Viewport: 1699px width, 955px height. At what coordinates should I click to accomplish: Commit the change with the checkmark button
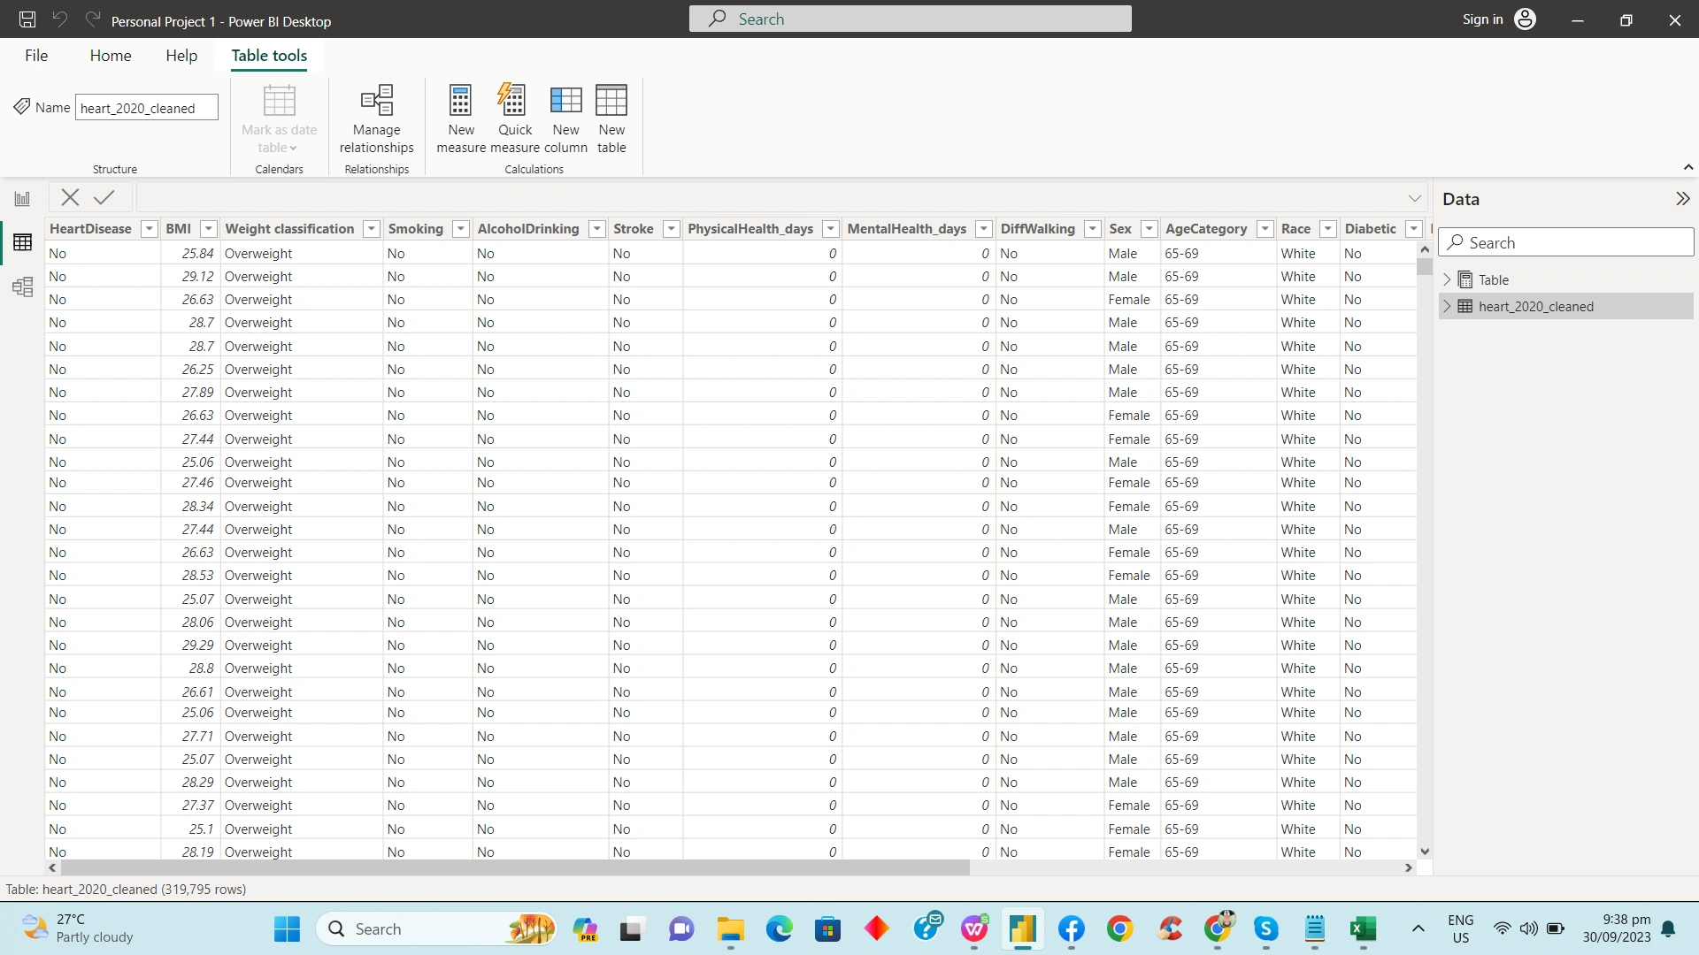[x=104, y=197]
